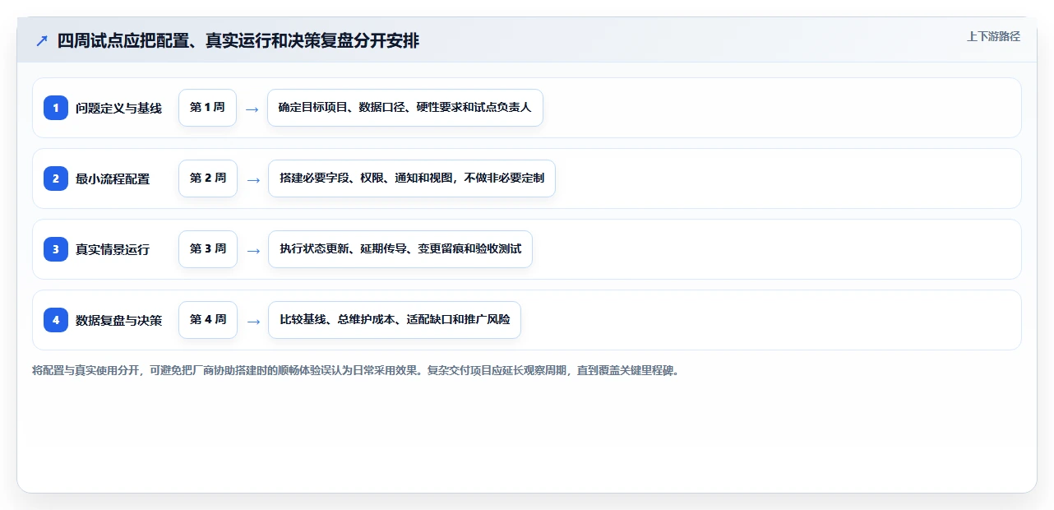Open the 执行状态更新、延期传导 task box
Image resolution: width=1054 pixels, height=510 pixels.
click(x=400, y=249)
